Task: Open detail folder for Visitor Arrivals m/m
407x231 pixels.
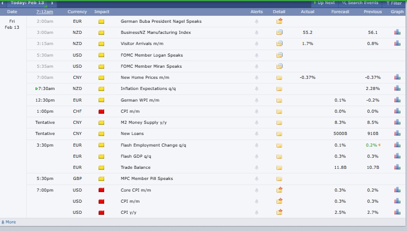Action: [x=280, y=43]
